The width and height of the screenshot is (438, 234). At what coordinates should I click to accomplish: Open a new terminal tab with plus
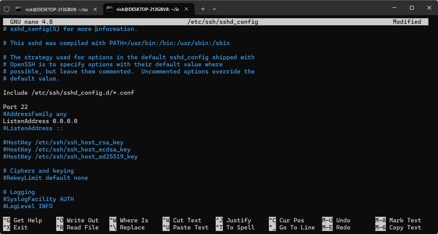tap(203, 9)
